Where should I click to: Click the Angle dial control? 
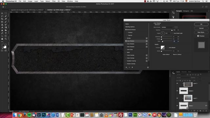click(163, 33)
